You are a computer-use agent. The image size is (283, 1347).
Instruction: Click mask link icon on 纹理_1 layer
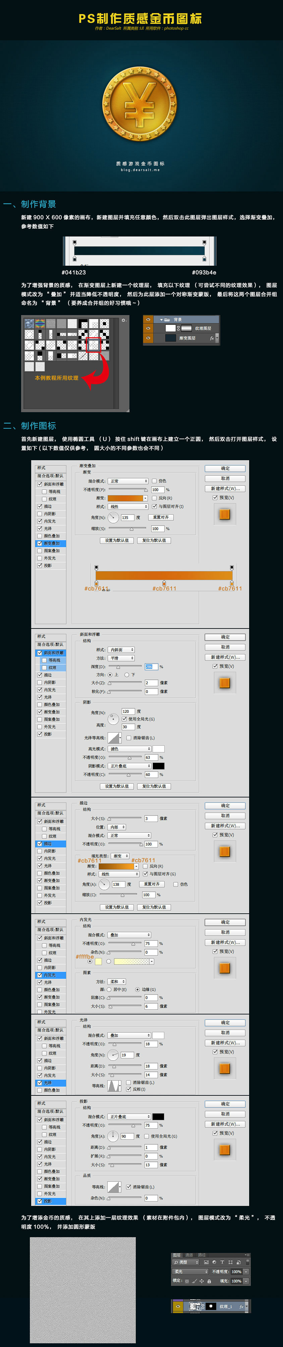tap(204, 1306)
